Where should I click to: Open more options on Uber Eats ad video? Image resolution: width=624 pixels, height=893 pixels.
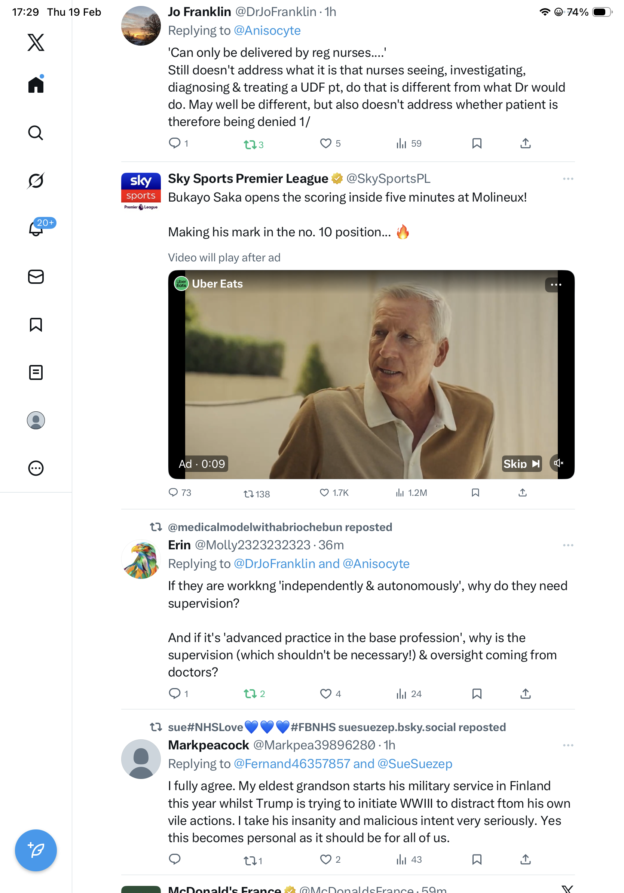pos(556,285)
